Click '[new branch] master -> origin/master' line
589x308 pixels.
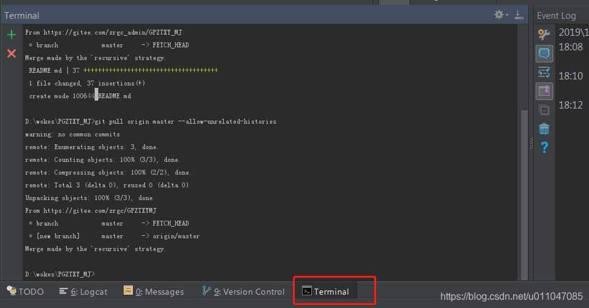tap(114, 236)
